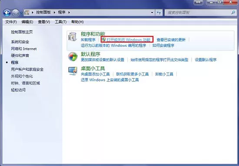Screen dimensions: 239x166
Task: Expand the arrow before 控制面板 in address bar
Action: 33,13
